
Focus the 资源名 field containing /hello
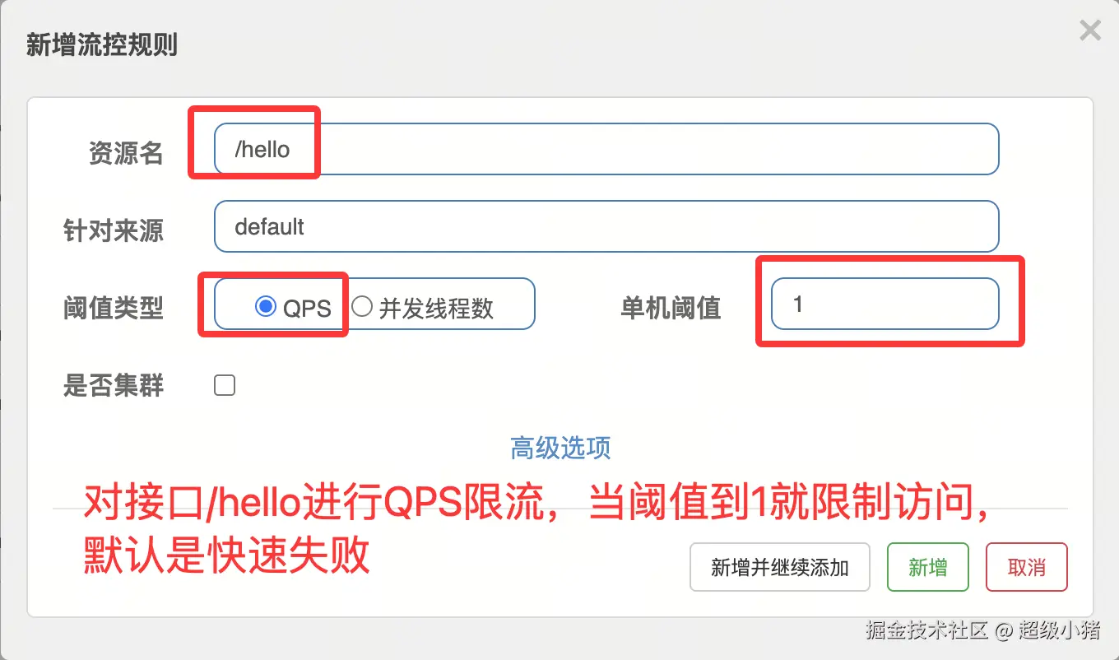606,149
